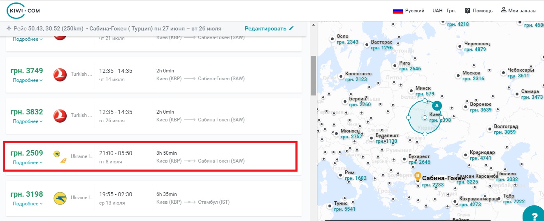The width and height of the screenshot is (544, 221).
Task: Open Помощь help link
Action: pos(479,11)
